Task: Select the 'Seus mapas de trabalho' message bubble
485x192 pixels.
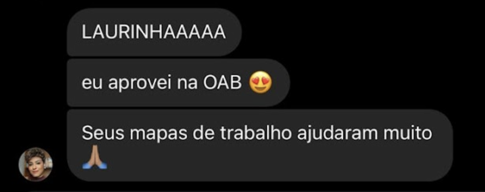Action: pyautogui.click(x=260, y=145)
